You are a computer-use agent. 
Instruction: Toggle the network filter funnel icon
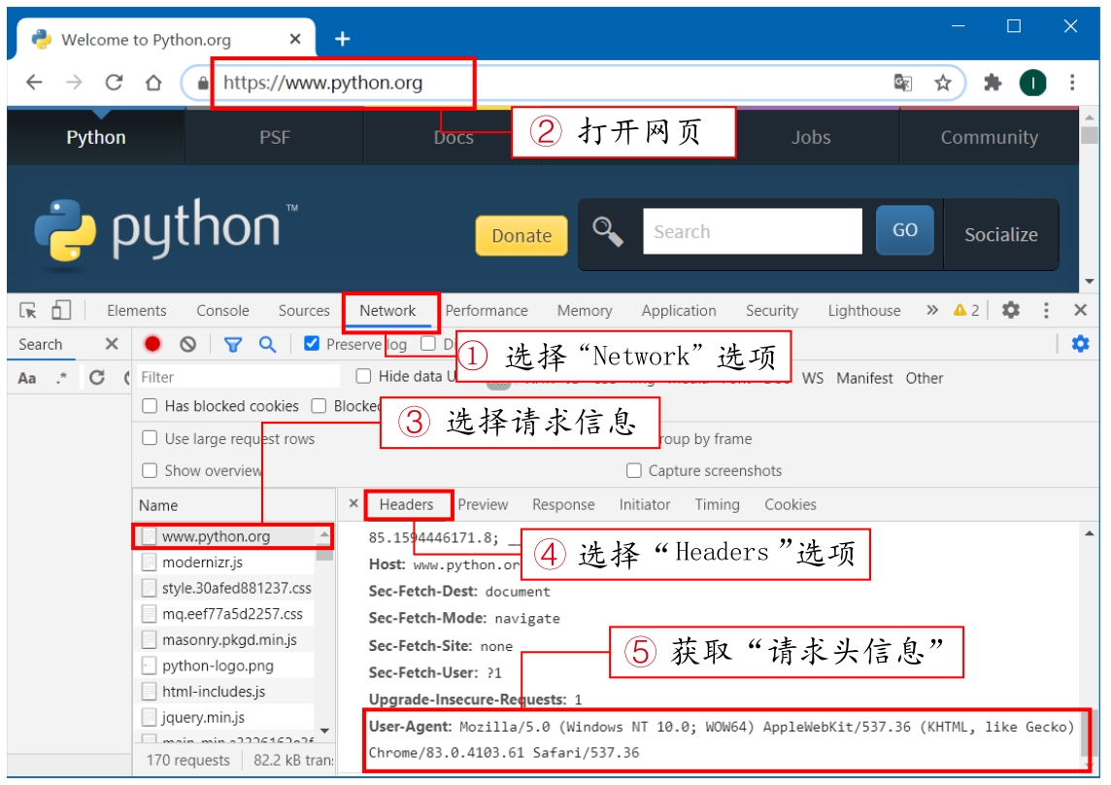coord(233,344)
